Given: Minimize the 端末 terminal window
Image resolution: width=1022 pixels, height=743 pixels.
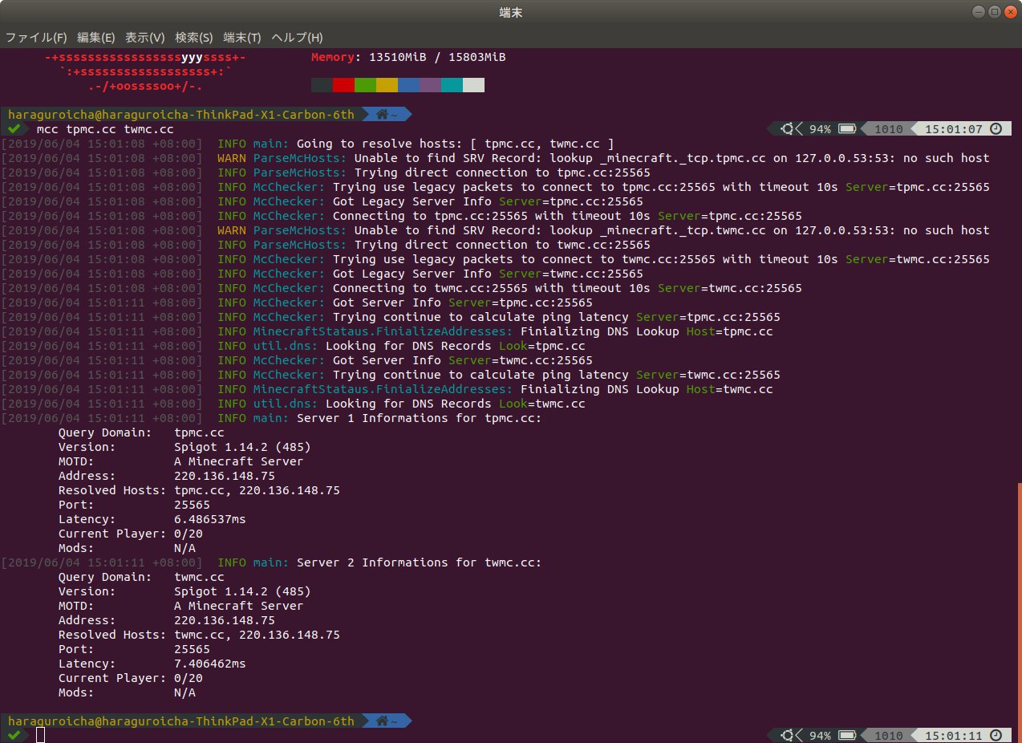Looking at the screenshot, I should point(978,11).
